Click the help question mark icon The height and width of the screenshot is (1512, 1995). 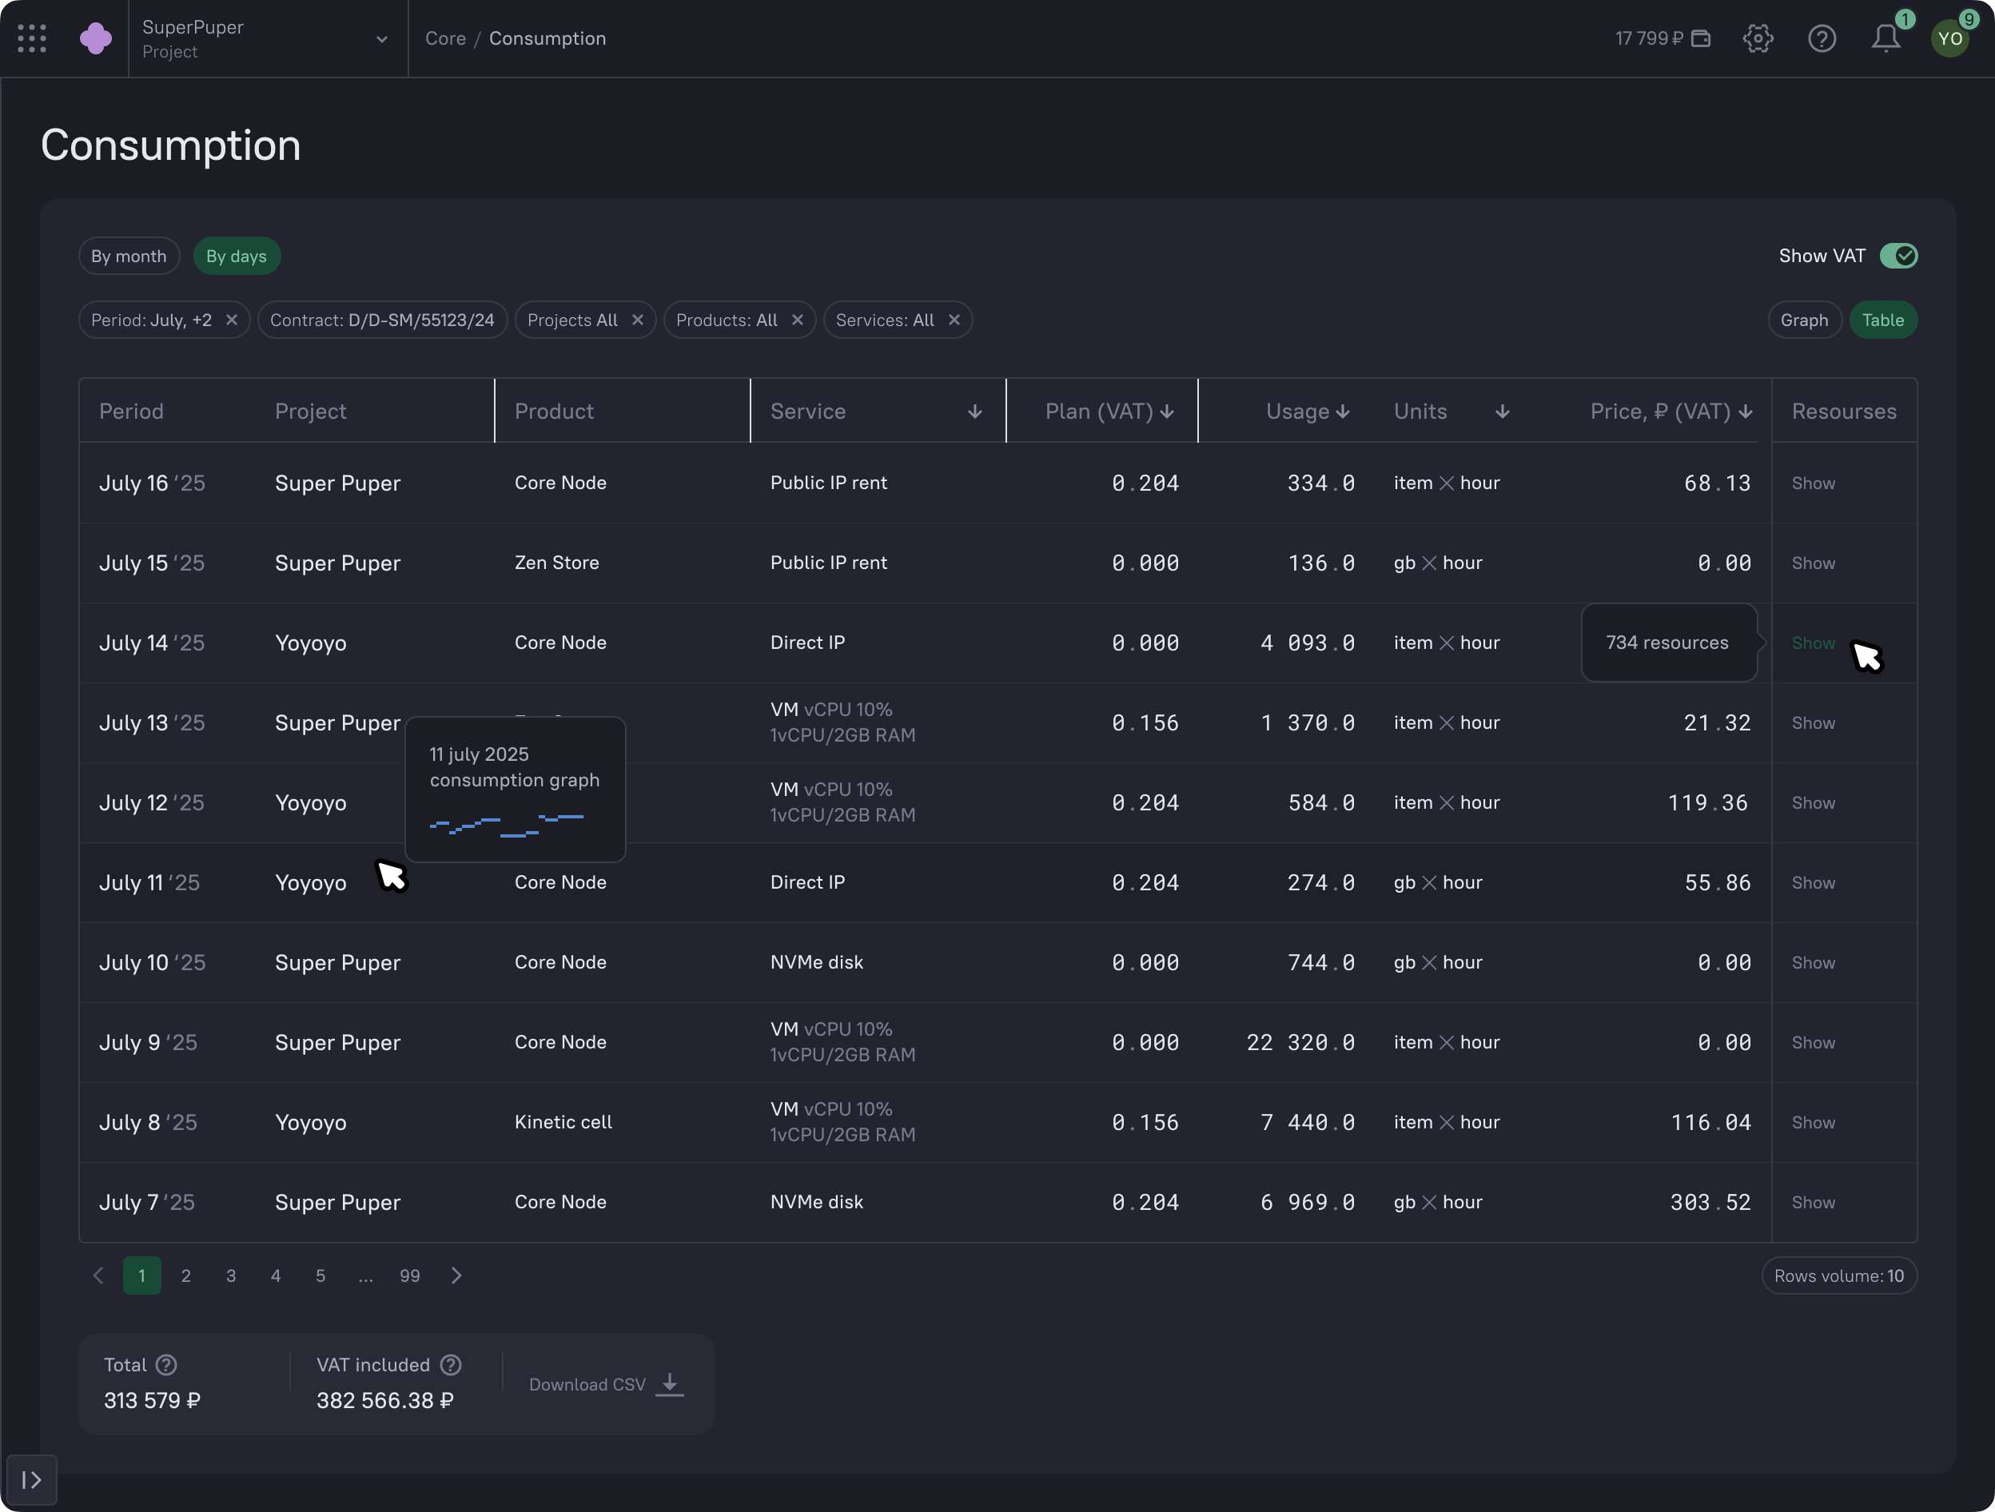pos(1822,38)
